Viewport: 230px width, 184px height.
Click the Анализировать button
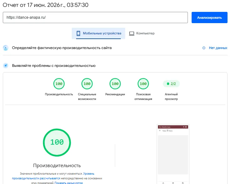click(209, 17)
